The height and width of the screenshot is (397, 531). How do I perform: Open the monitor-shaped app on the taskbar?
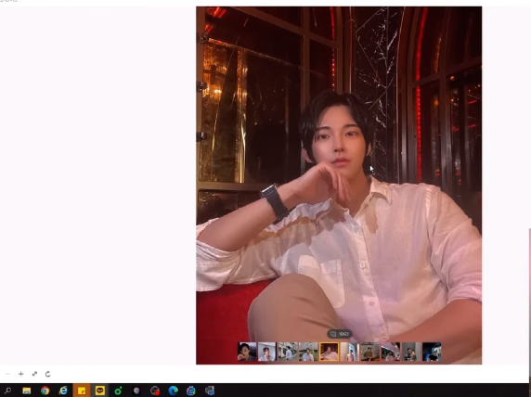coord(210,391)
